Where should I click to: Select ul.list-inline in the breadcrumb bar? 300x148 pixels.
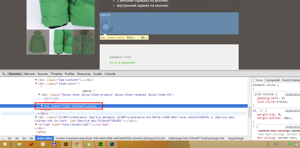[44, 138]
